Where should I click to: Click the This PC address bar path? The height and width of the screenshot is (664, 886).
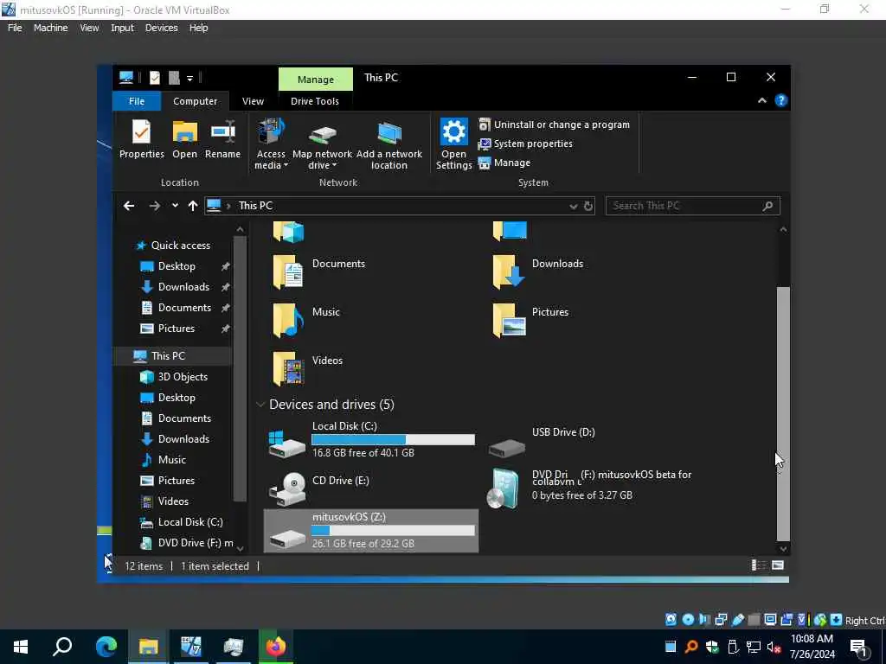[255, 206]
